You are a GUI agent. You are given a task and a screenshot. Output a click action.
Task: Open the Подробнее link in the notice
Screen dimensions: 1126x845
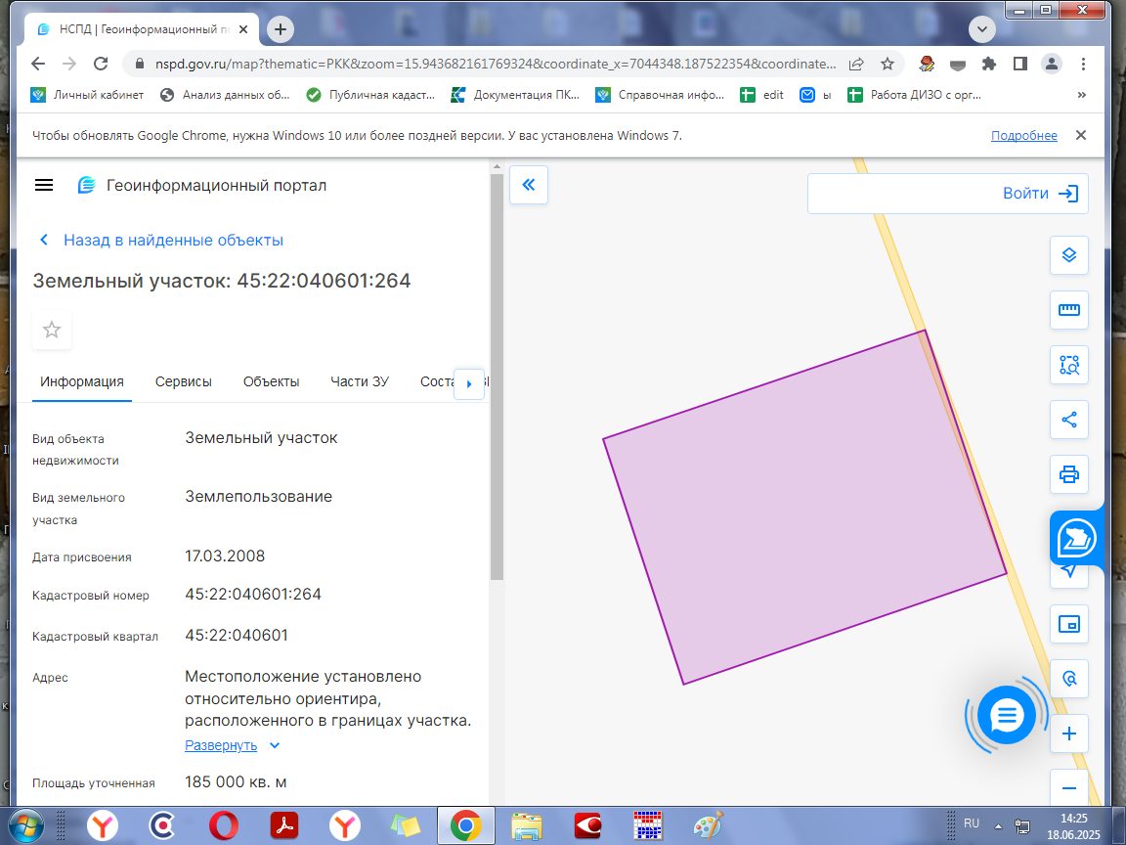(x=1024, y=135)
